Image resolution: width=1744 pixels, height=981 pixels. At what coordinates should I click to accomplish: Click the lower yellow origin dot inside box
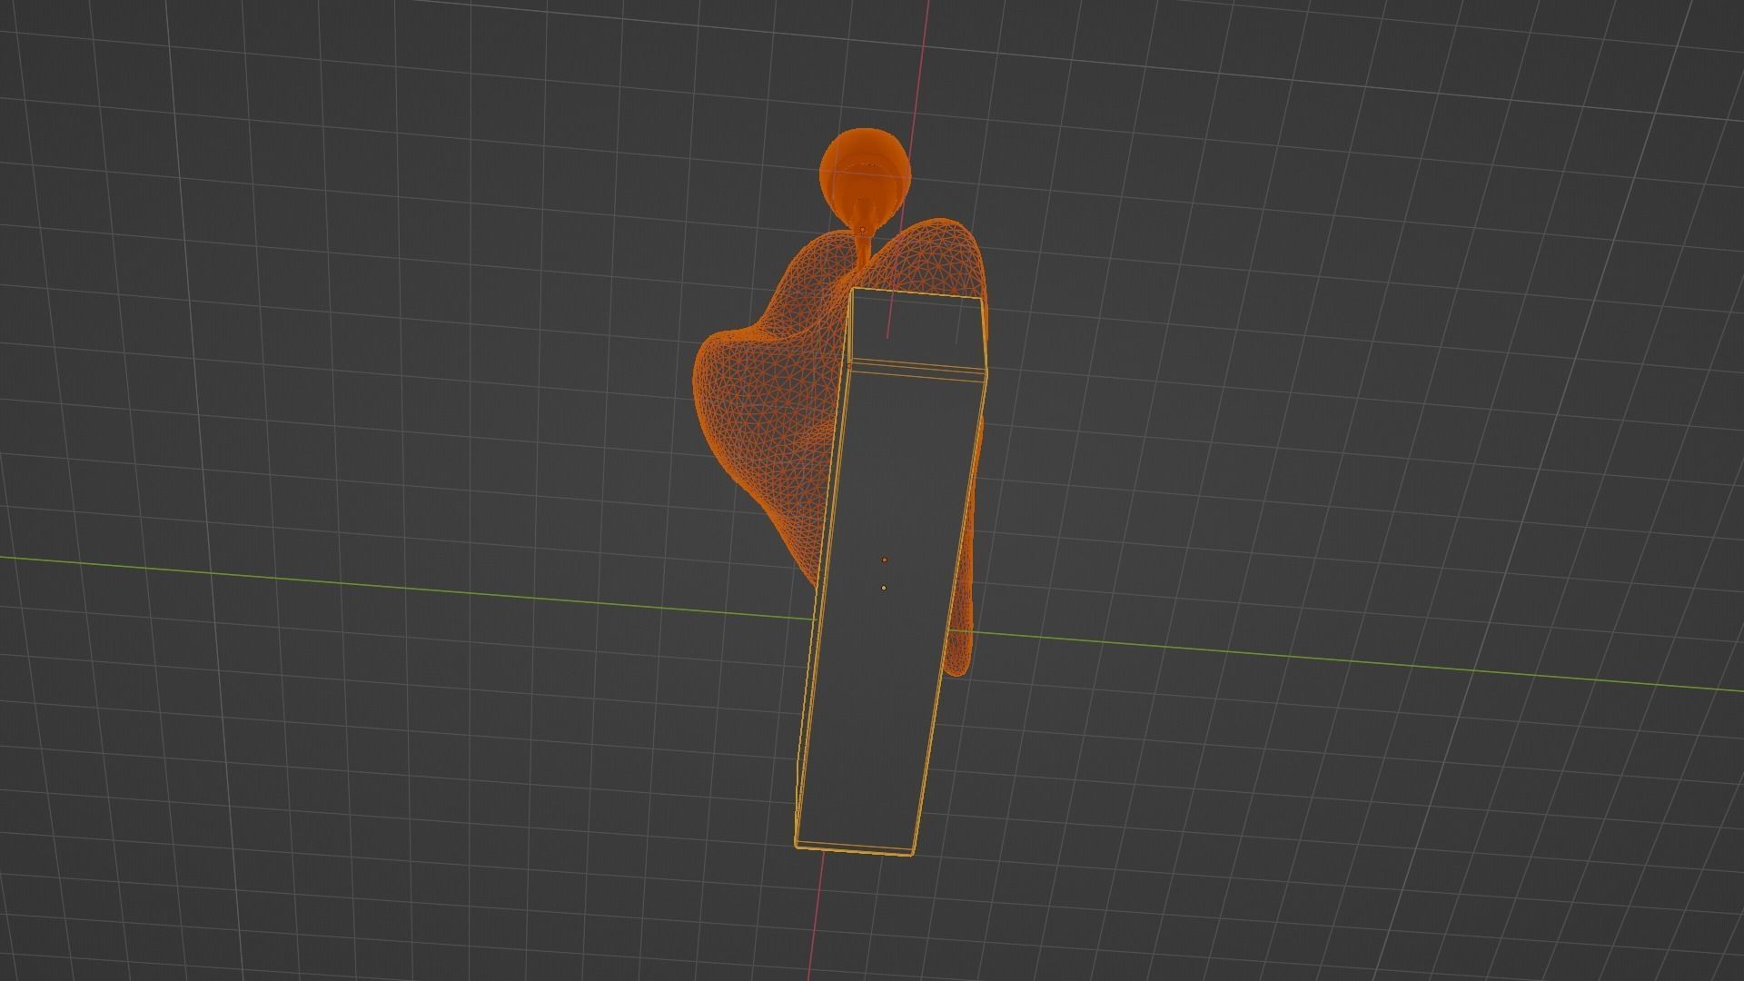[884, 588]
